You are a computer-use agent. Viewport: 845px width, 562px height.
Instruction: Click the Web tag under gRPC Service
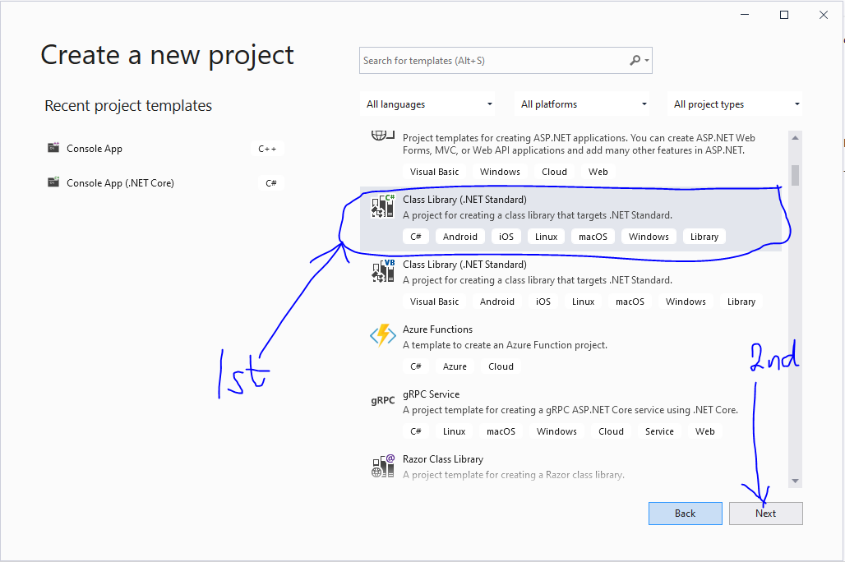pyautogui.click(x=705, y=431)
